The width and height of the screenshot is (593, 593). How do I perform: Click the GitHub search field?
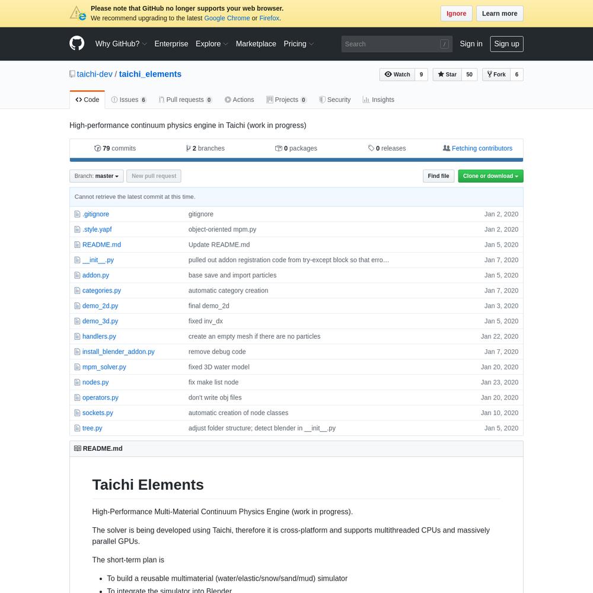pos(397,44)
